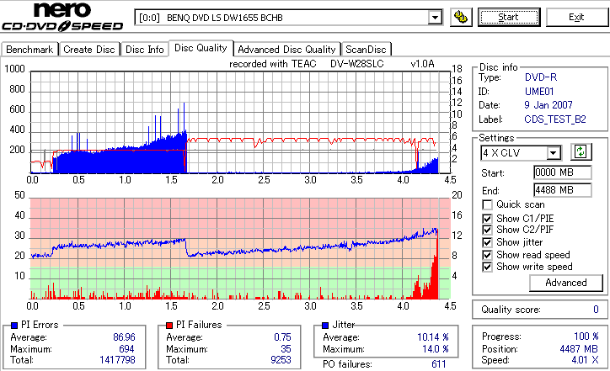Start the disc quality scan

tap(509, 17)
